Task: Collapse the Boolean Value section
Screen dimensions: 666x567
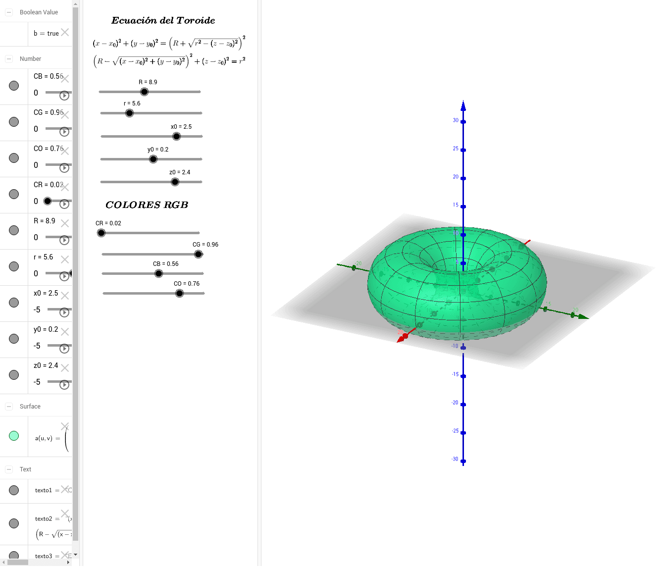Action: [x=8, y=12]
